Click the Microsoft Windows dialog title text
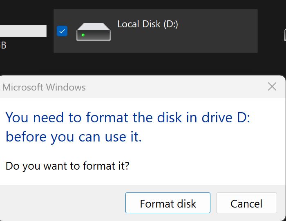The image size is (286, 221). (44, 87)
